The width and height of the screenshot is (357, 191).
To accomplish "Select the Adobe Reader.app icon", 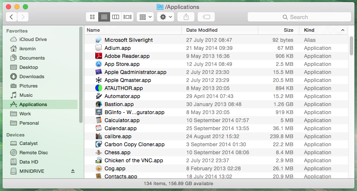I will pos(99,56).
